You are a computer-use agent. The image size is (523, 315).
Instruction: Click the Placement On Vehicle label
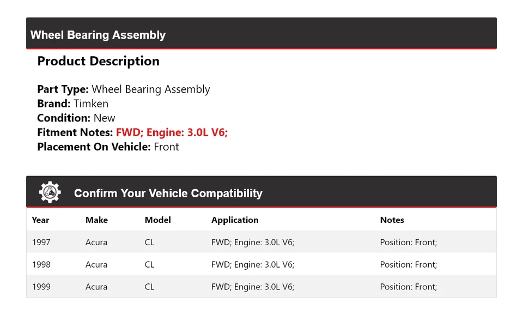(94, 147)
